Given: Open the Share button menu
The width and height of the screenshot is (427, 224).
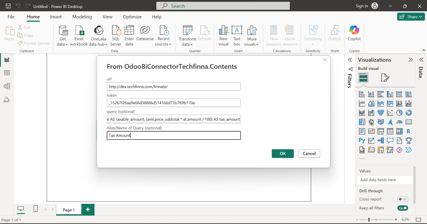Looking at the screenshot, I should click(x=411, y=17).
